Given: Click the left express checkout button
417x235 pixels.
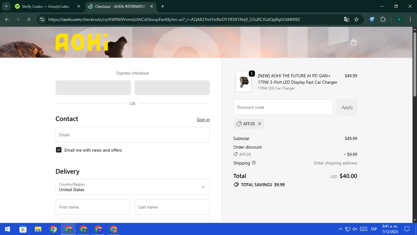Looking at the screenshot, I should pyautogui.click(x=93, y=88).
